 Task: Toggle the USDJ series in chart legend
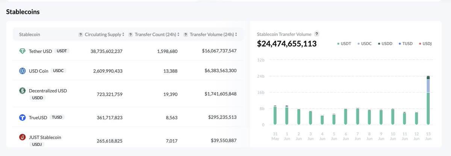(425, 44)
